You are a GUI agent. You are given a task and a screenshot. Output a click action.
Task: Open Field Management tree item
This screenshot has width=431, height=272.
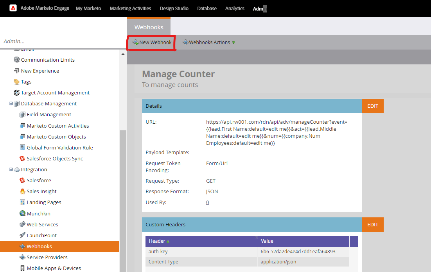click(49, 114)
